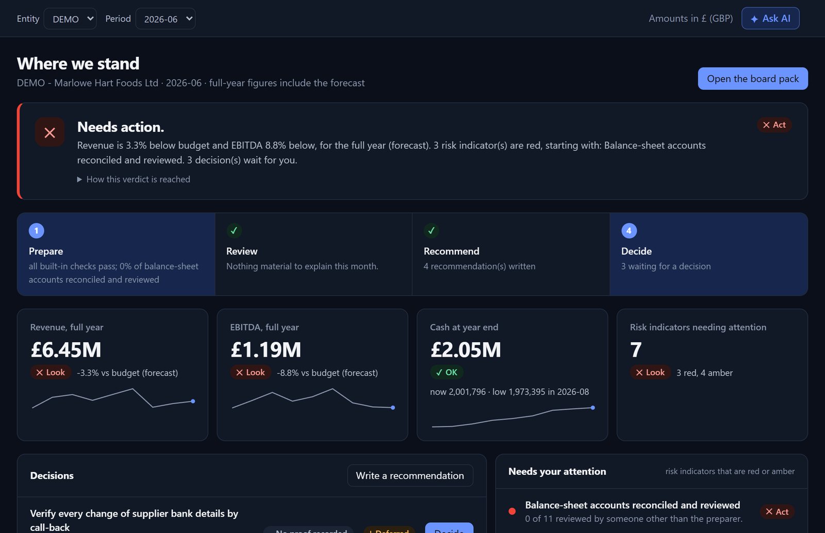Image resolution: width=825 pixels, height=533 pixels.
Task: Click the Look badge under Revenue
Action: click(51, 372)
